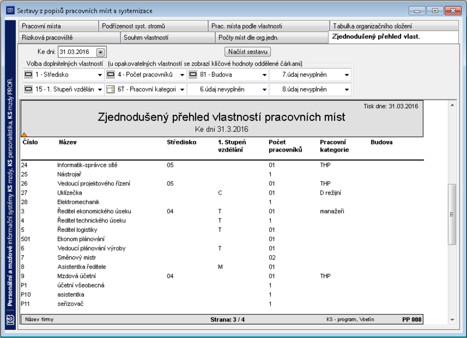Click the Vedoucí projektového řízení row name

93,184
